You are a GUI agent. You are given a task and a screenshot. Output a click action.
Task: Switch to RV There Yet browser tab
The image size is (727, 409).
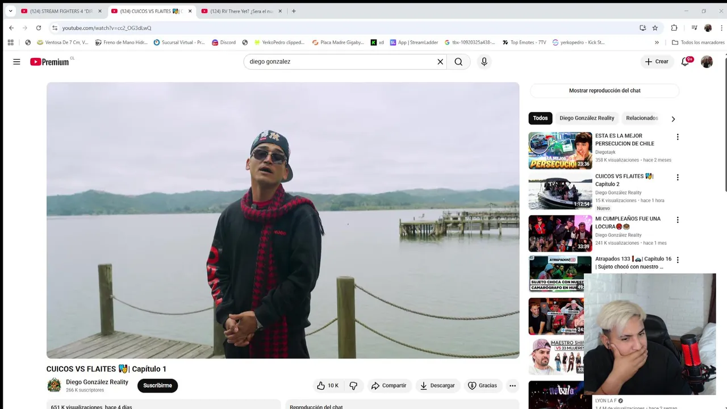click(x=241, y=11)
